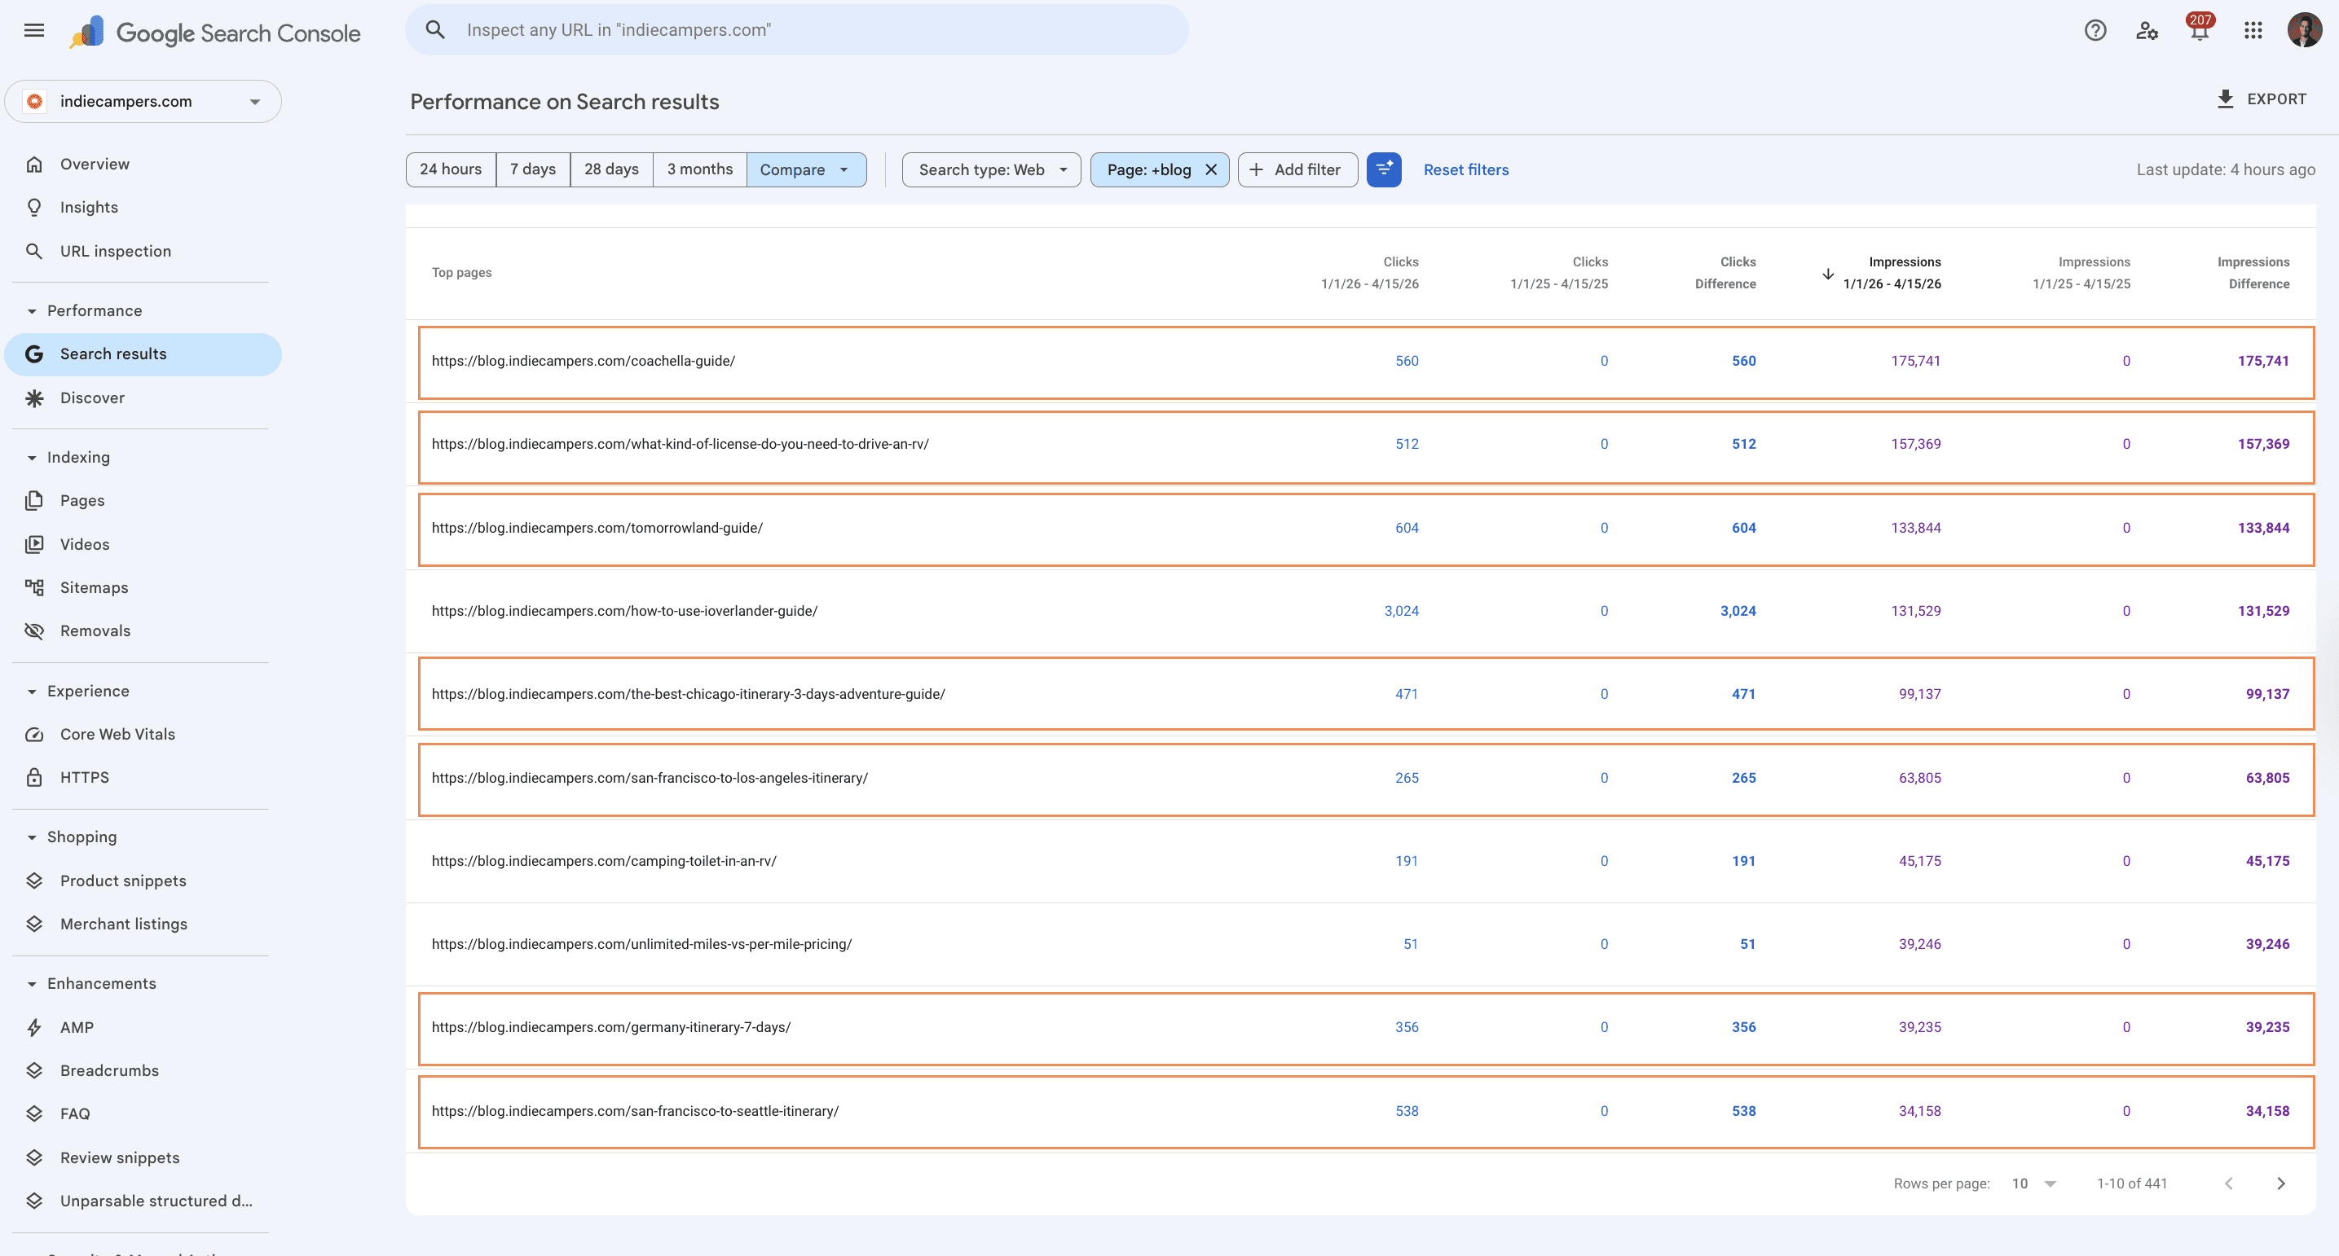Click the search magnifier icon in URL bar

[x=435, y=30]
